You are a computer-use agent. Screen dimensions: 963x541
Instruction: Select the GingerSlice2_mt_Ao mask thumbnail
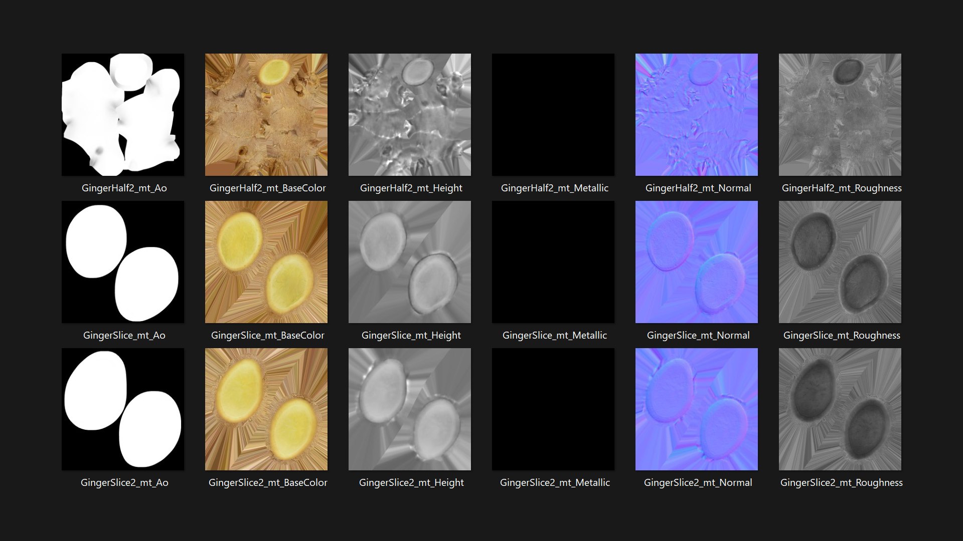(x=123, y=409)
